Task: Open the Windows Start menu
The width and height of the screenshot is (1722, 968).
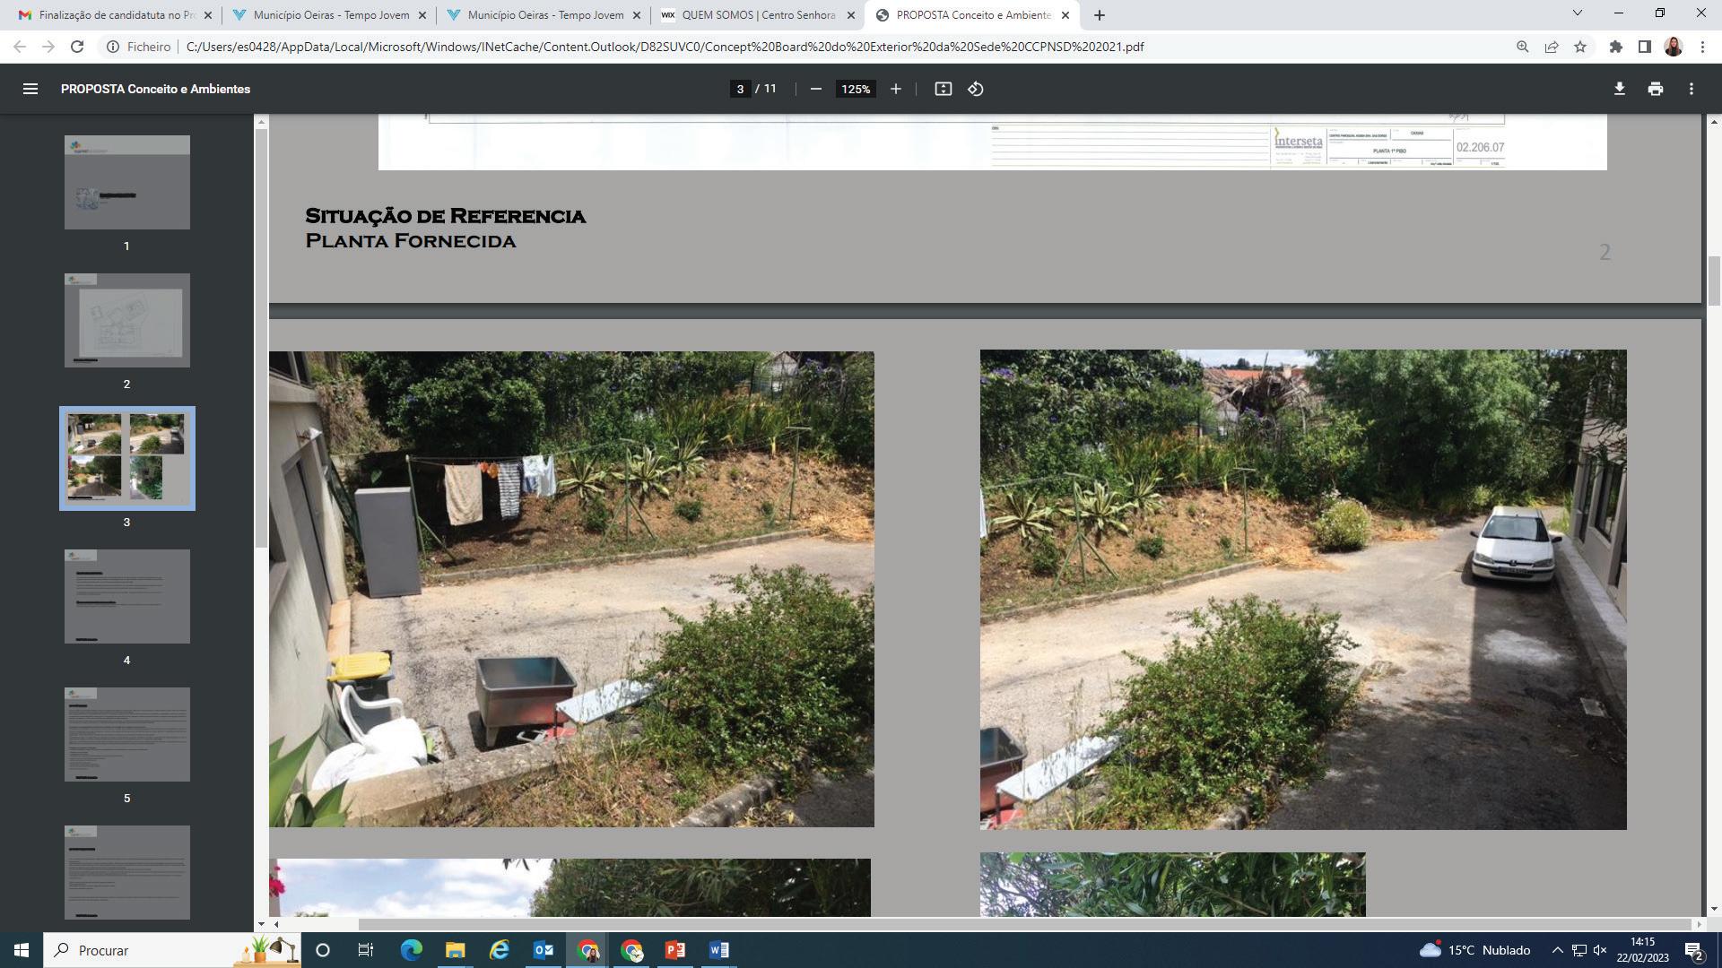Action: coord(21,950)
